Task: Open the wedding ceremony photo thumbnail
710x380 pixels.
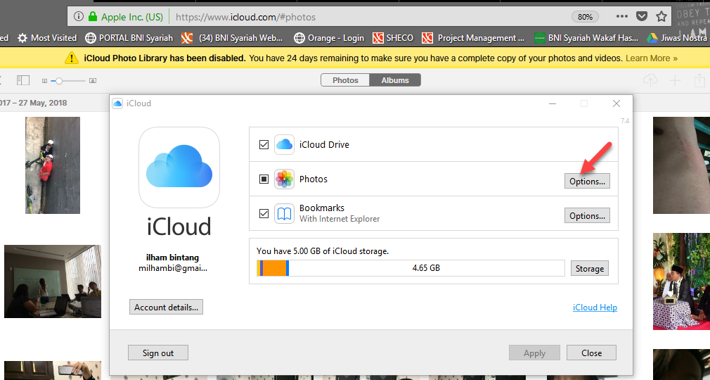Action: 681,281
